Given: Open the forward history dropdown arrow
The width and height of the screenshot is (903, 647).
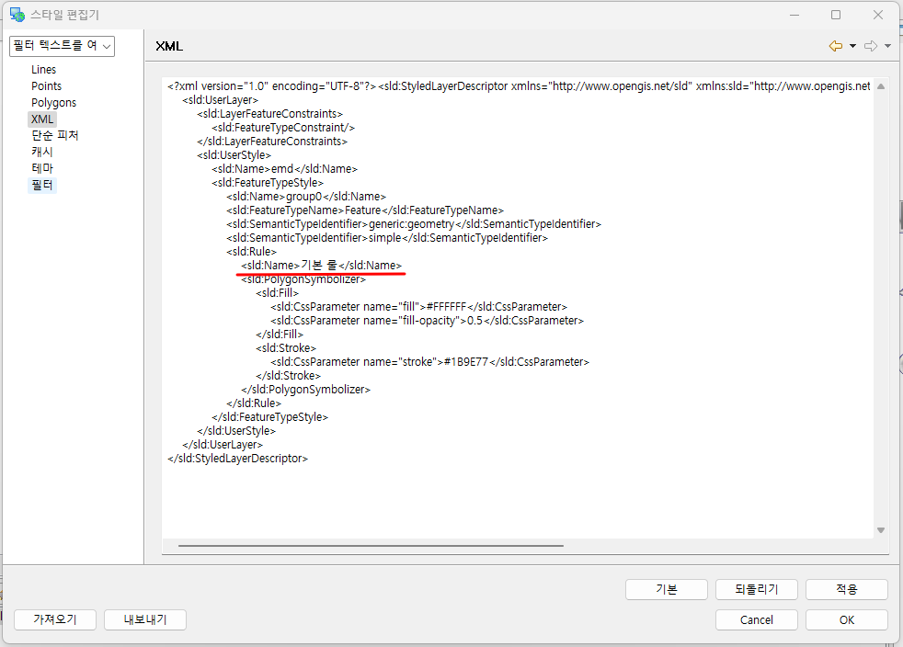Looking at the screenshot, I should tap(888, 46).
